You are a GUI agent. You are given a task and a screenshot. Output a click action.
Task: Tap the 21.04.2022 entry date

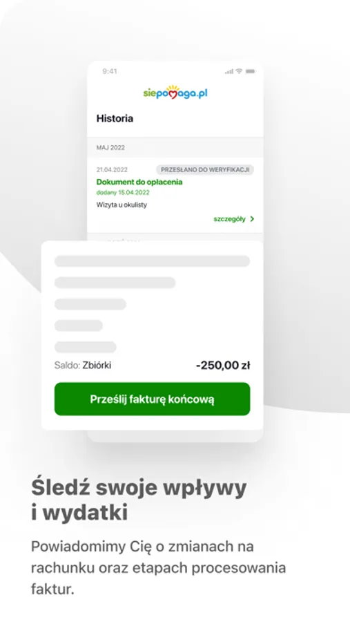[x=112, y=170]
